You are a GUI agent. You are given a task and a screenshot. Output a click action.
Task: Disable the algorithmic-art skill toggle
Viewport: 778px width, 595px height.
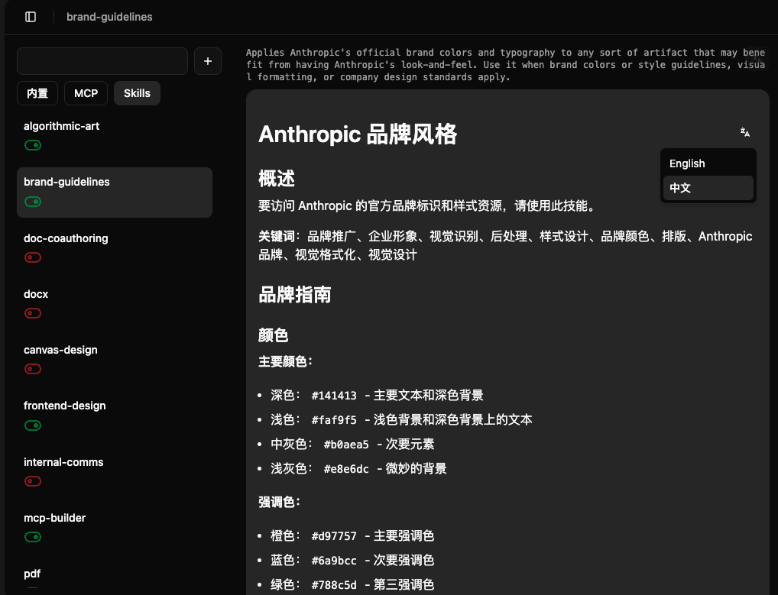coord(33,145)
